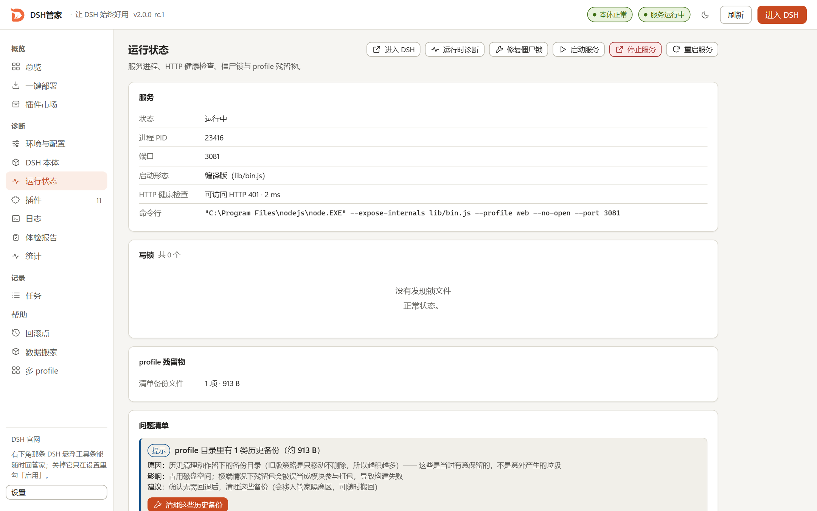Click the DSH 本体 cube icon
Screen dimensions: 817x511
(16, 162)
